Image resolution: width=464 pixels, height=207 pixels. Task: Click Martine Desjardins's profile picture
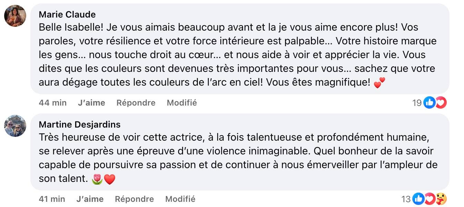pyautogui.click(x=15, y=125)
